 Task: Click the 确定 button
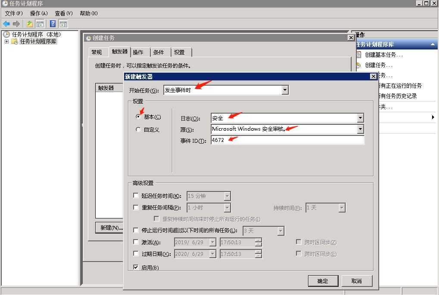pos(323,281)
